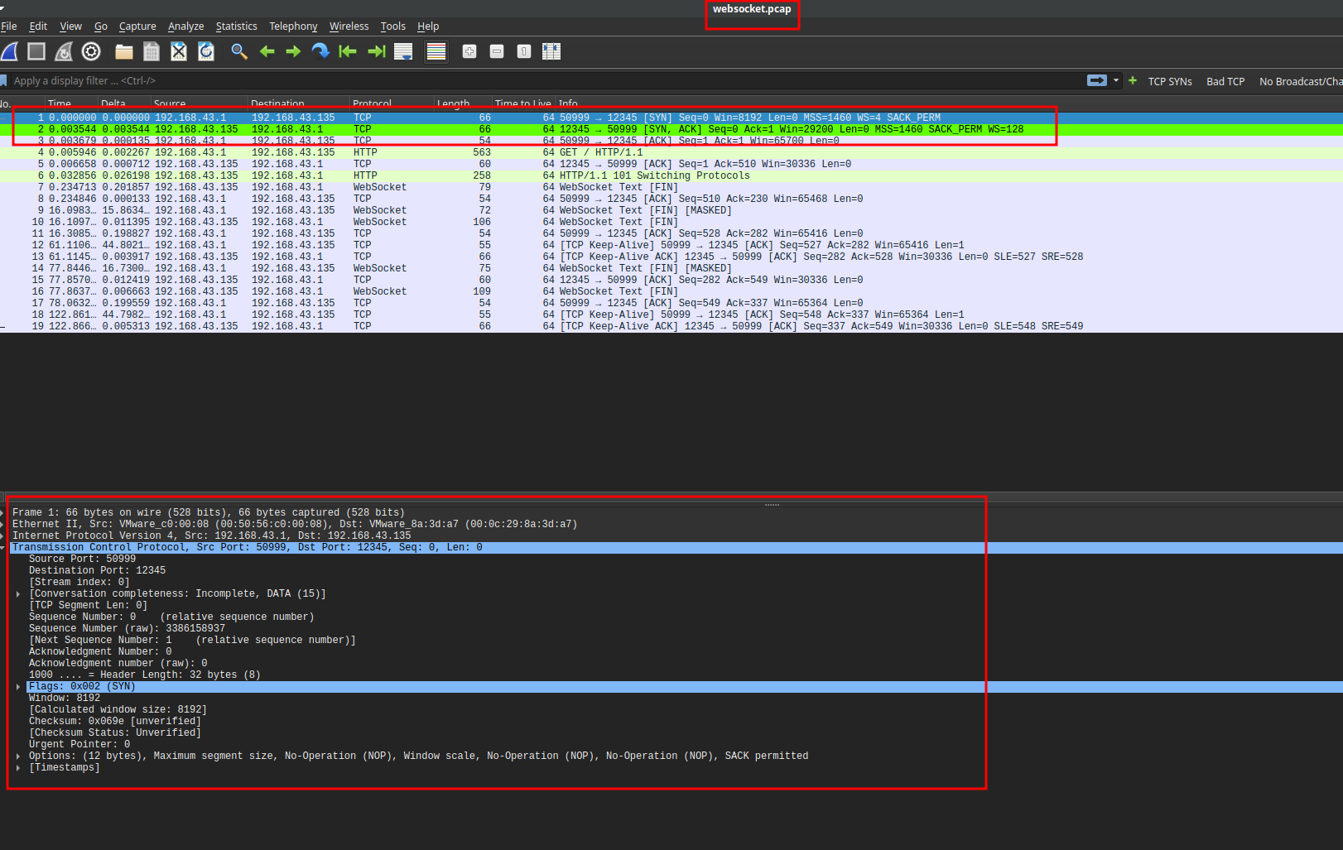Open the Analyze menu
Image resolution: width=1343 pixels, height=850 pixels.
click(185, 26)
